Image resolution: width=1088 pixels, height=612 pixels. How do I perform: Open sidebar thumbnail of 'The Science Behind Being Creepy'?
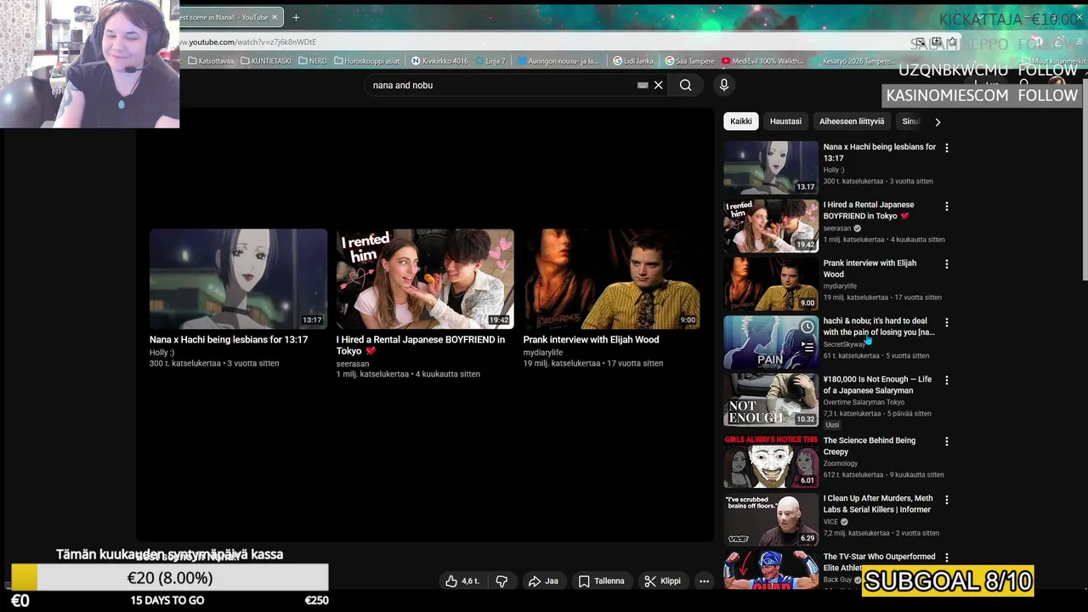771,462
